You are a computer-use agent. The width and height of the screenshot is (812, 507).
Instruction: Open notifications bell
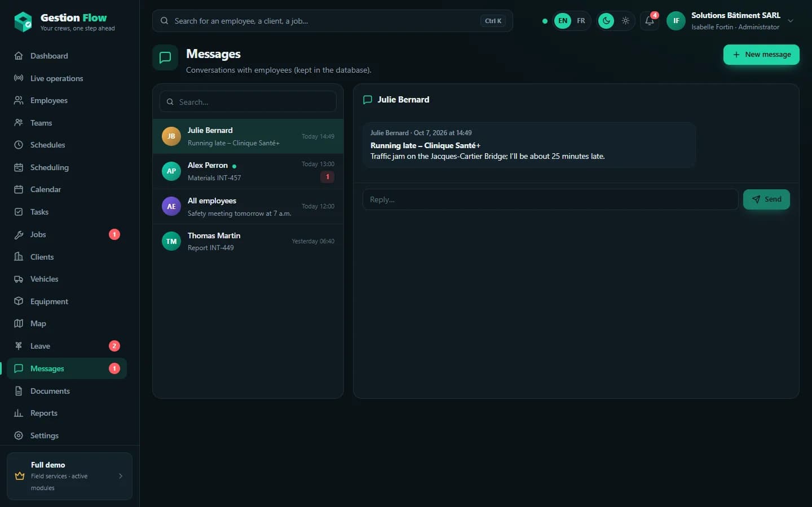(x=650, y=21)
